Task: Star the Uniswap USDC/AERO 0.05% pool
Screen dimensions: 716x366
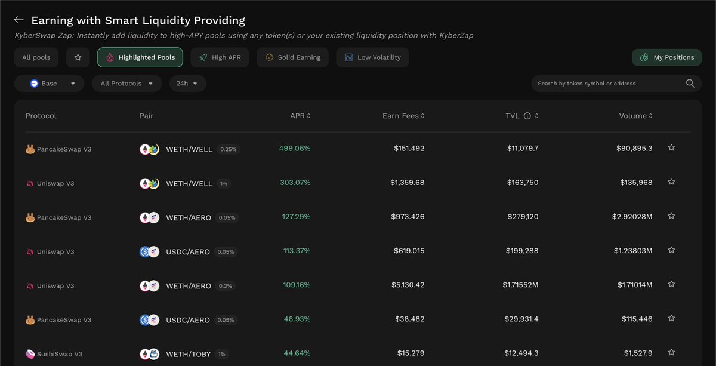Action: coord(671,250)
